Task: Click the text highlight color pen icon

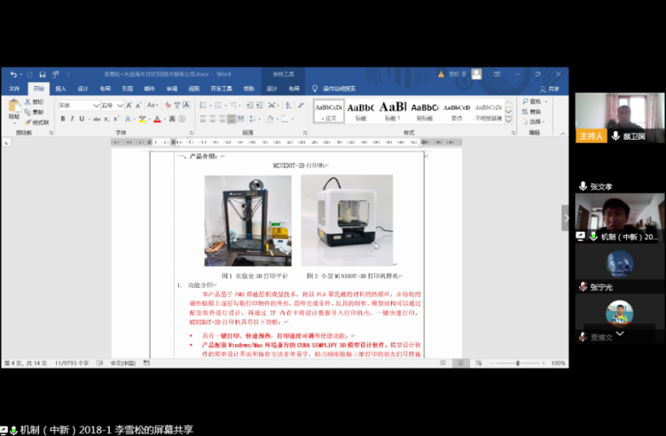Action: [x=142, y=118]
